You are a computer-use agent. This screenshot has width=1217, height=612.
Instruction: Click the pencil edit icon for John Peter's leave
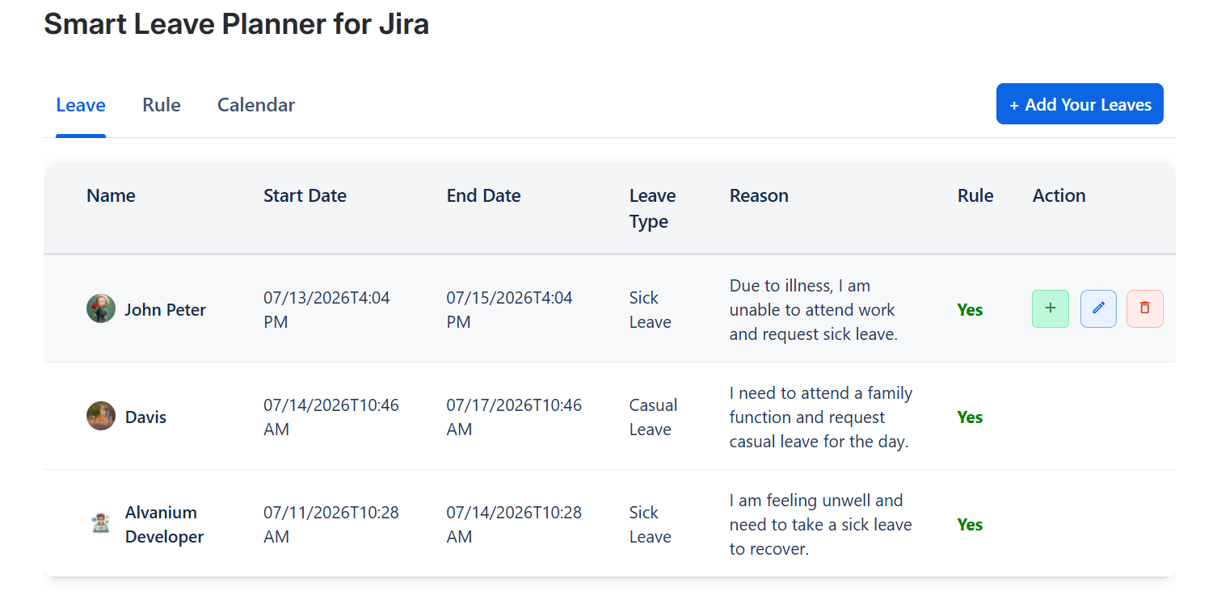pos(1098,308)
